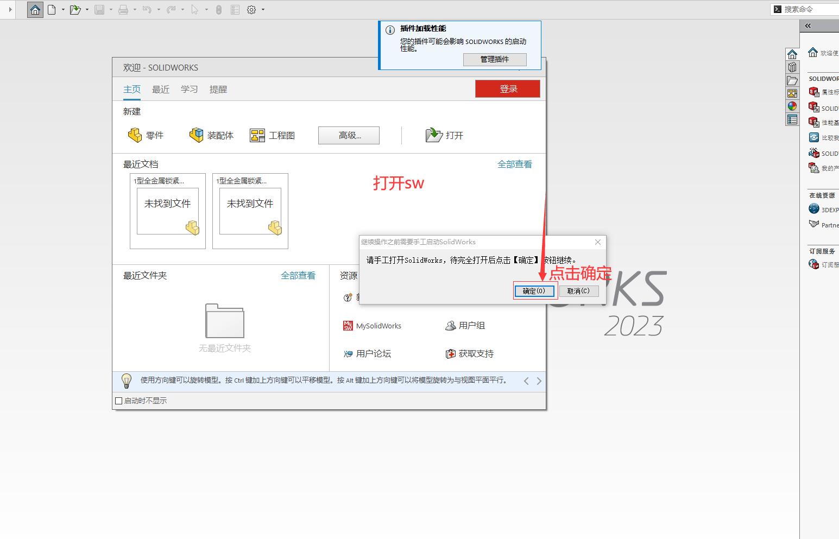Viewport: 839px width, 539px height.
Task: Click the Home icon in the top toolbar
Action: (x=35, y=10)
